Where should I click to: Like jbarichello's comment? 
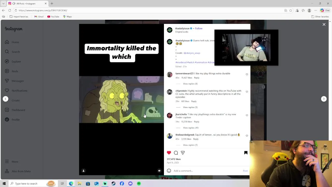click(x=247, y=115)
